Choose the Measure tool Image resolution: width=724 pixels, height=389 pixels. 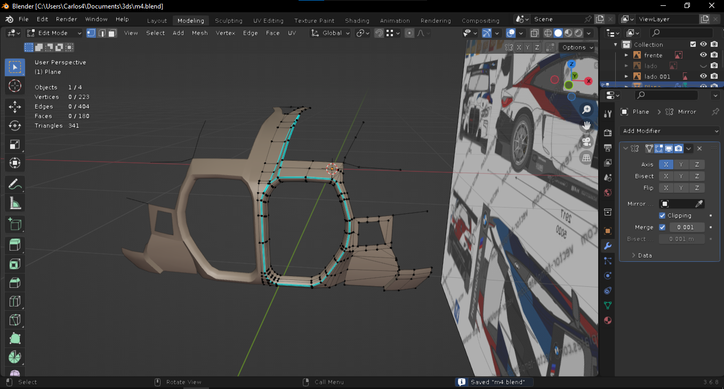point(15,203)
